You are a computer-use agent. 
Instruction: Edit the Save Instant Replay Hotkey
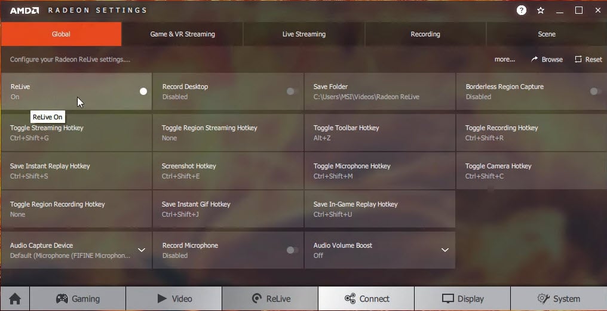click(76, 171)
